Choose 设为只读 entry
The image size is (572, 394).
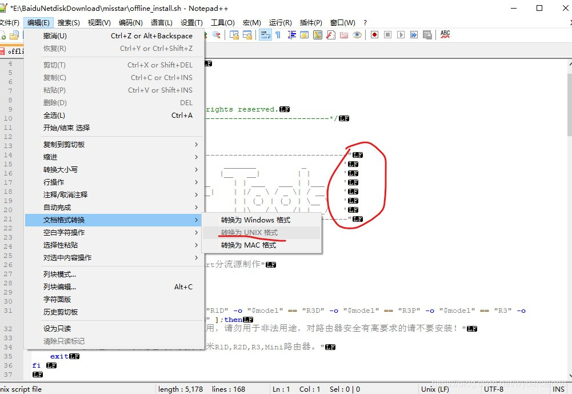(x=114, y=329)
